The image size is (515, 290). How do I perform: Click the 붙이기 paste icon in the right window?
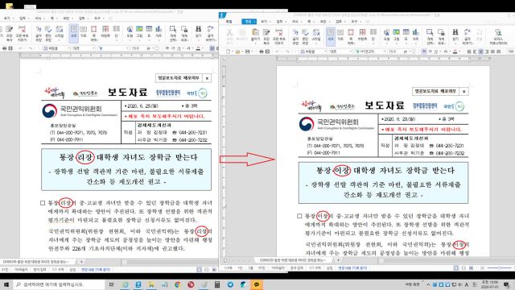point(255,35)
